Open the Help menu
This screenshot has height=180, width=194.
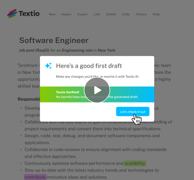tap(156, 14)
